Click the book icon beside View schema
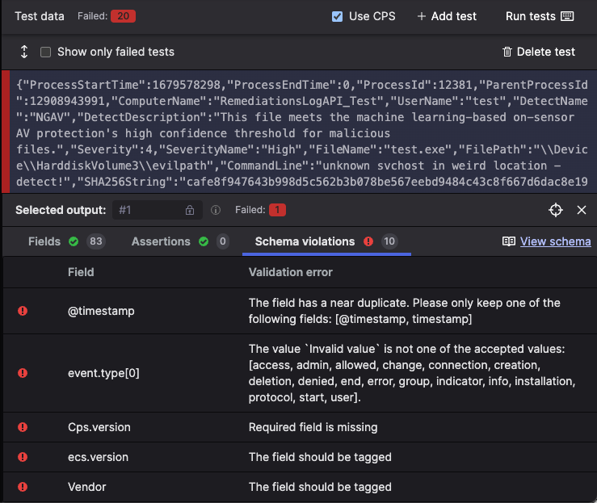 pyautogui.click(x=509, y=241)
